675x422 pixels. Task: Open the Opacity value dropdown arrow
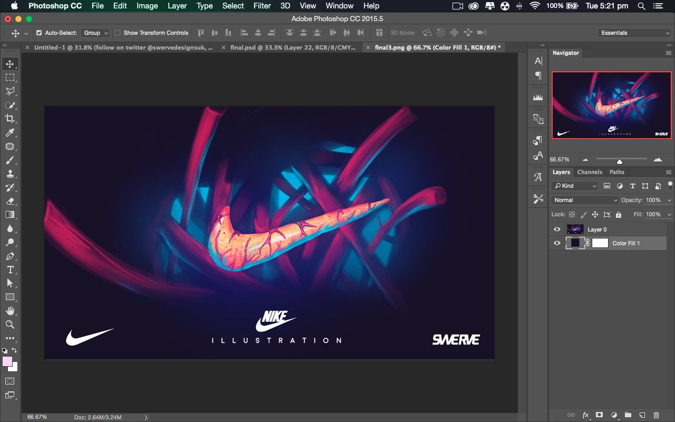pos(669,200)
